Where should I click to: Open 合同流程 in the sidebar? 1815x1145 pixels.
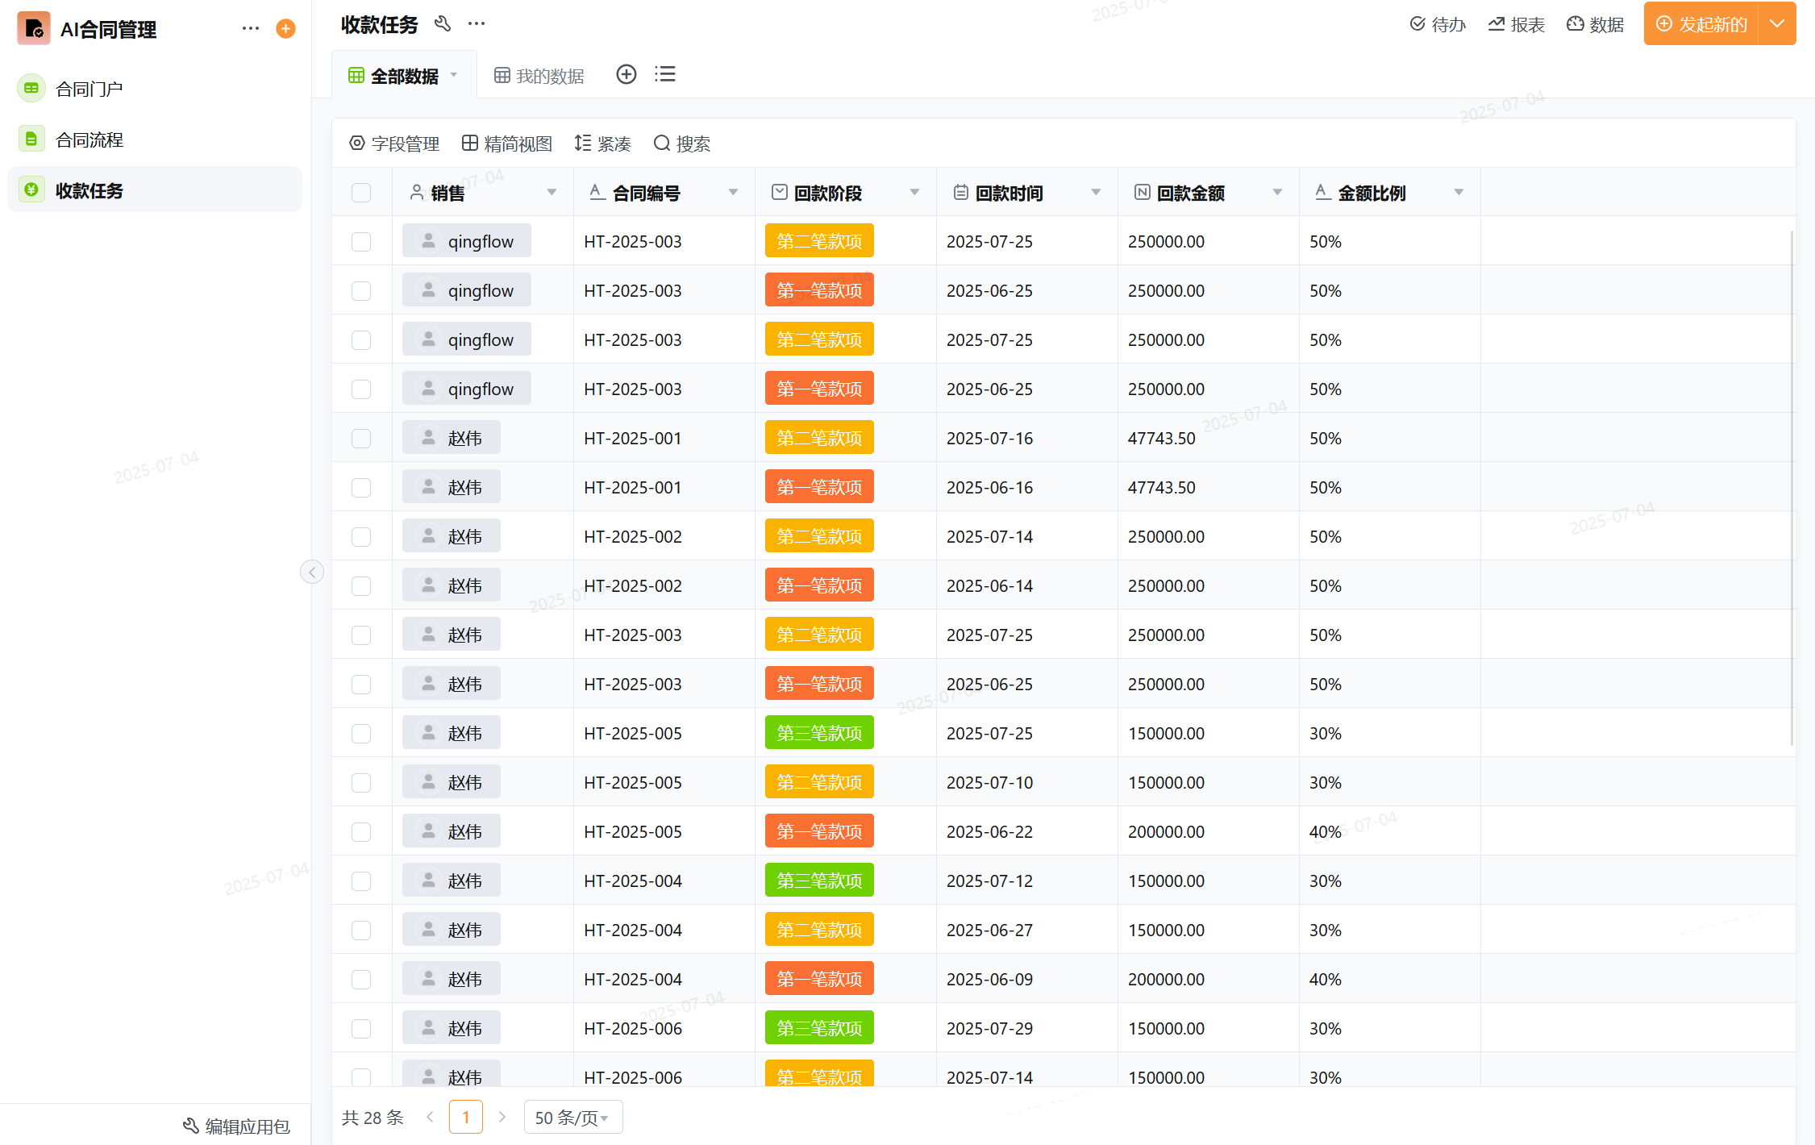pyautogui.click(x=90, y=139)
